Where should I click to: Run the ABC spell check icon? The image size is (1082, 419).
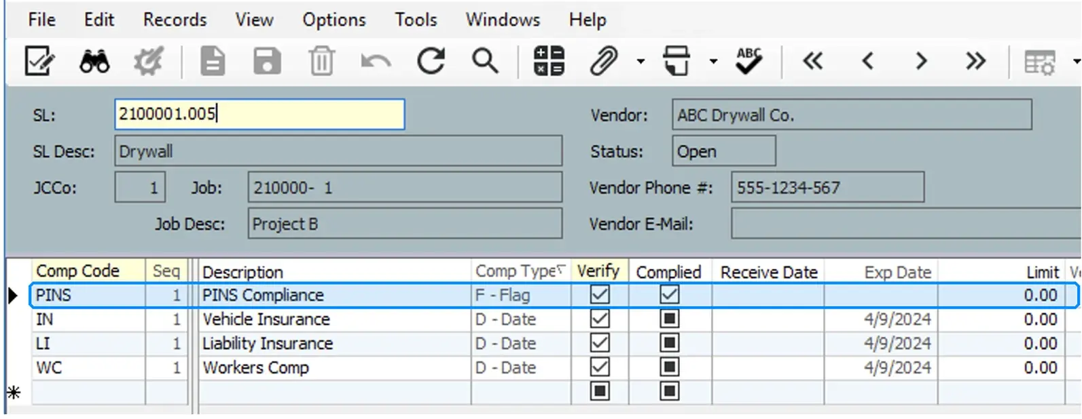pos(749,61)
